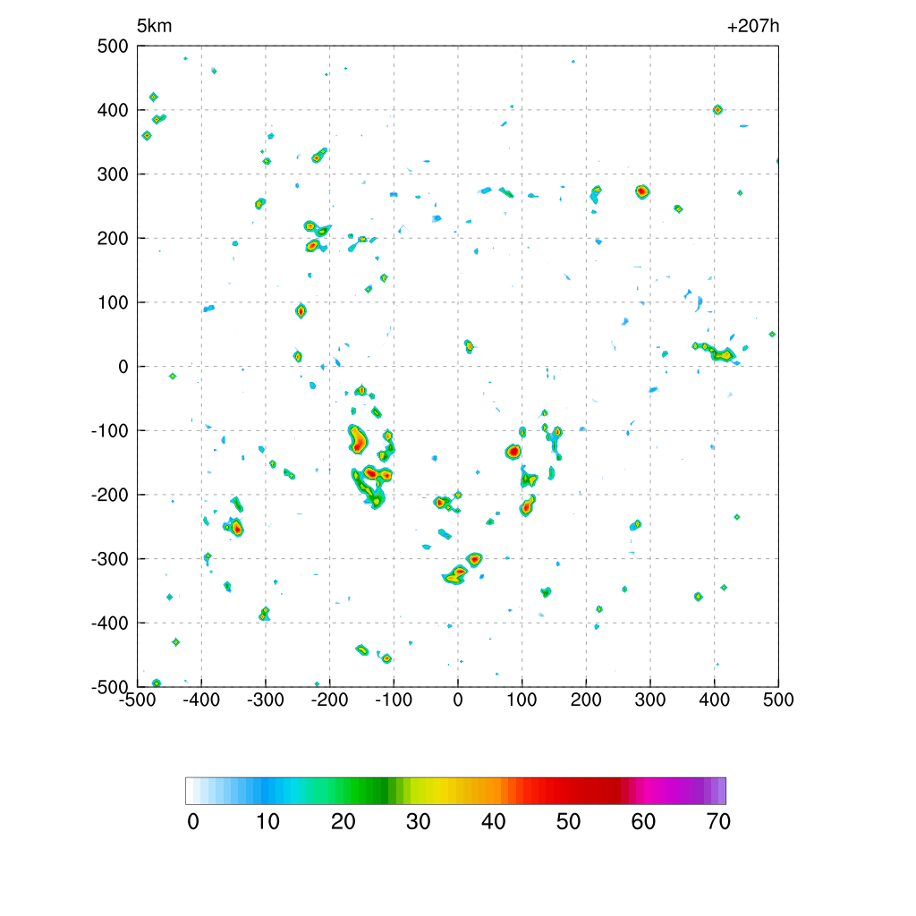Image resolution: width=916 pixels, height=916 pixels.
Task: Pick x-axis tick label -400
Action: tap(201, 700)
